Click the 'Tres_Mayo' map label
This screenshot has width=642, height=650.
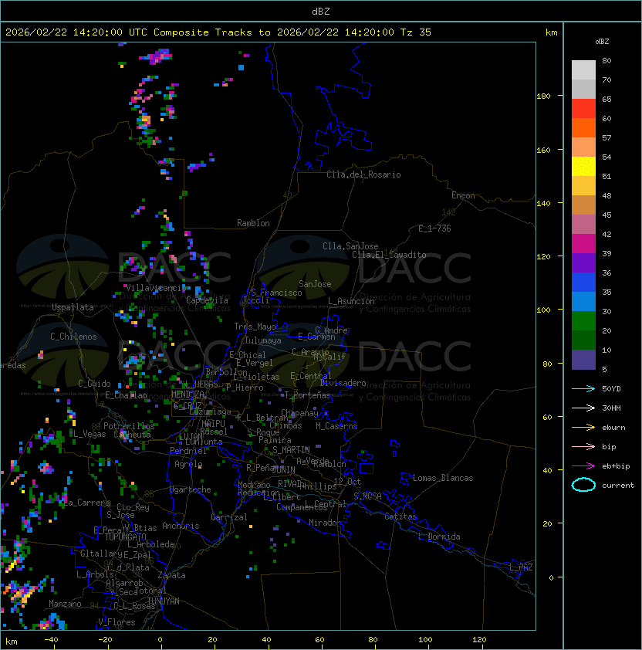coord(255,327)
